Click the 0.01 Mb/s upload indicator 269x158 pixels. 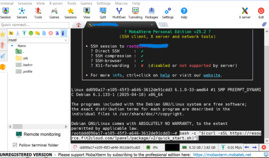[x=232, y=147]
